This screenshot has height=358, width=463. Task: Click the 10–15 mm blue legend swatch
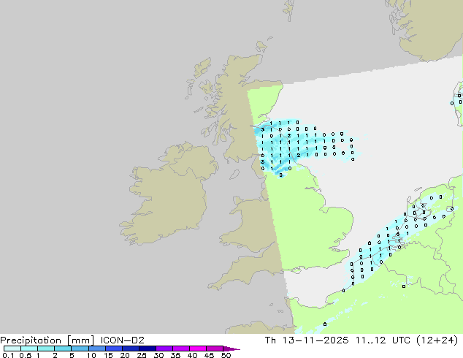(97, 349)
